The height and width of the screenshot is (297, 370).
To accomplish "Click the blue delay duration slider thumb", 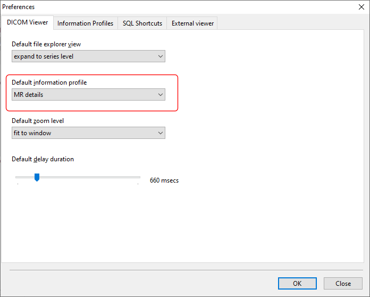I will click(37, 177).
